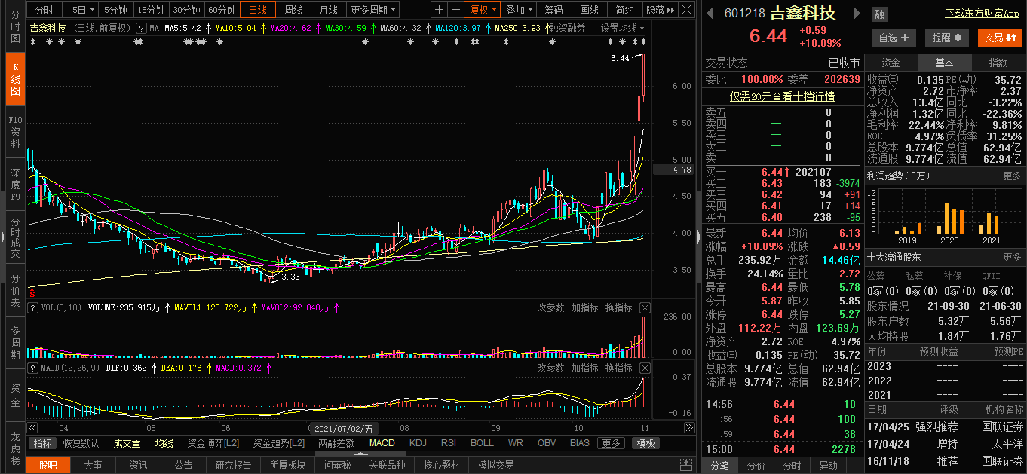Toggle 均线 moving average indicator
Screen dimensions: 1027x474
click(164, 443)
